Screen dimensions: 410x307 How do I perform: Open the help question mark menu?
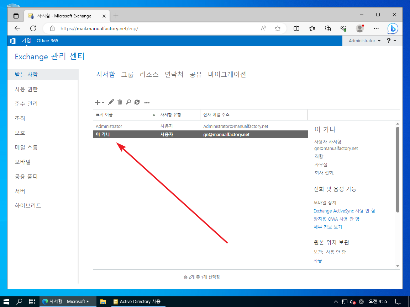coord(391,41)
